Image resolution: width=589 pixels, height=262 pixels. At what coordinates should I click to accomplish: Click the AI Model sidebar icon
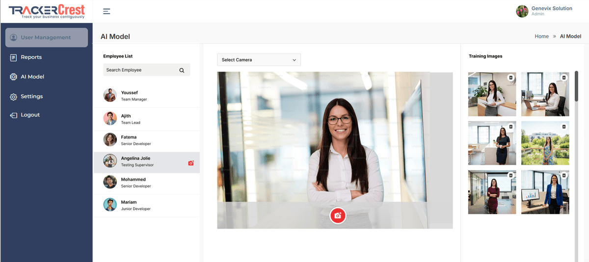pyautogui.click(x=13, y=77)
